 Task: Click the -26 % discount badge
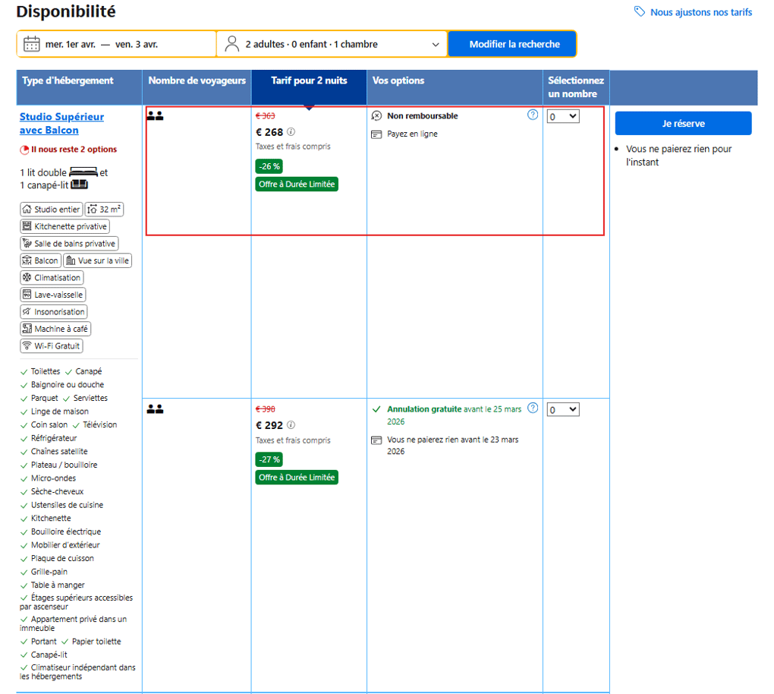(x=269, y=166)
